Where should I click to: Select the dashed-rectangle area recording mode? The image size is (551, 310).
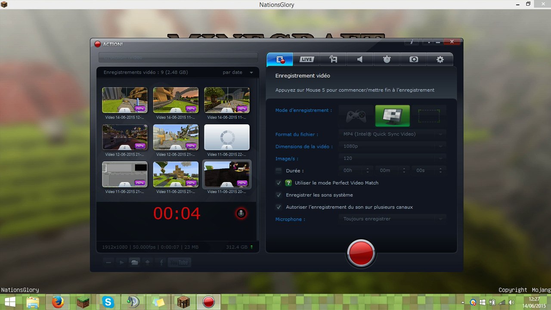429,116
